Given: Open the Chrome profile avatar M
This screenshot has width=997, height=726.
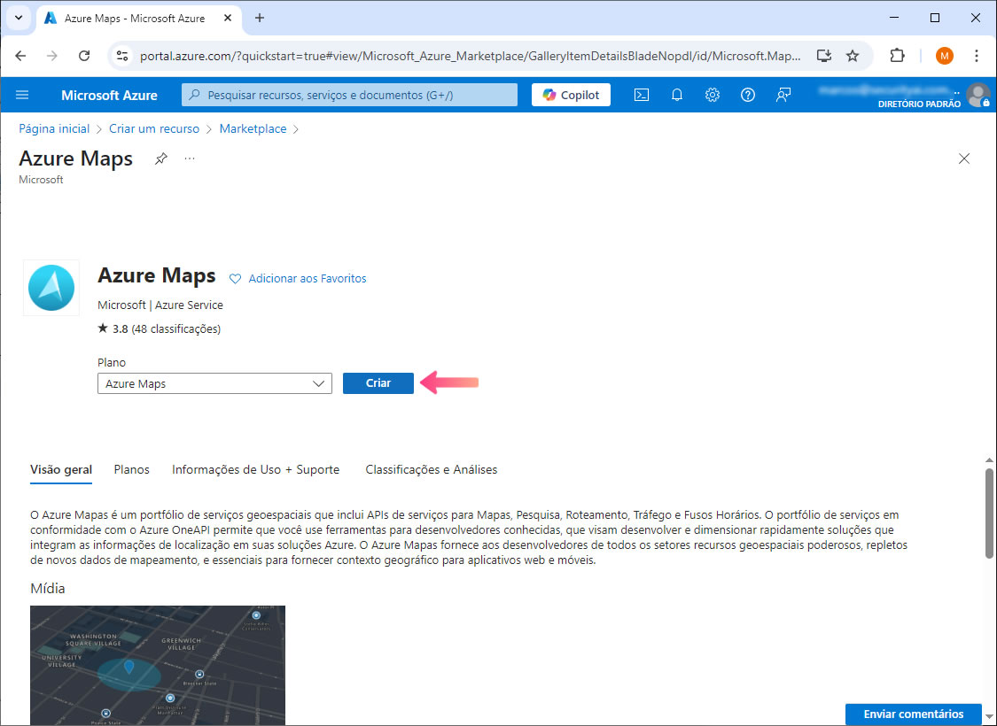Looking at the screenshot, I should pos(944,56).
